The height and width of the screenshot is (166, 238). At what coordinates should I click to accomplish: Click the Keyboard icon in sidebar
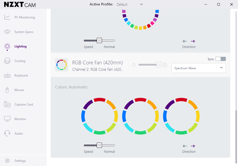click(x=7, y=75)
